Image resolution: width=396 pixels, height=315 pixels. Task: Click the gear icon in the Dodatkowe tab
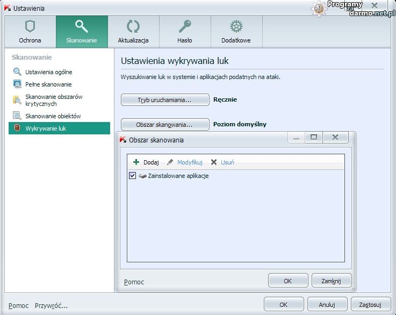pyautogui.click(x=236, y=27)
